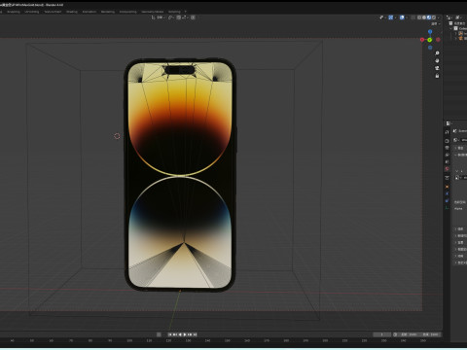
Task: Toggle viewport gizmos display
Action: 391,17
